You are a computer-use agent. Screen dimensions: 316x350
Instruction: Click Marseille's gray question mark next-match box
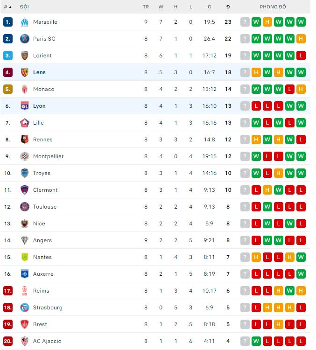tap(245, 22)
